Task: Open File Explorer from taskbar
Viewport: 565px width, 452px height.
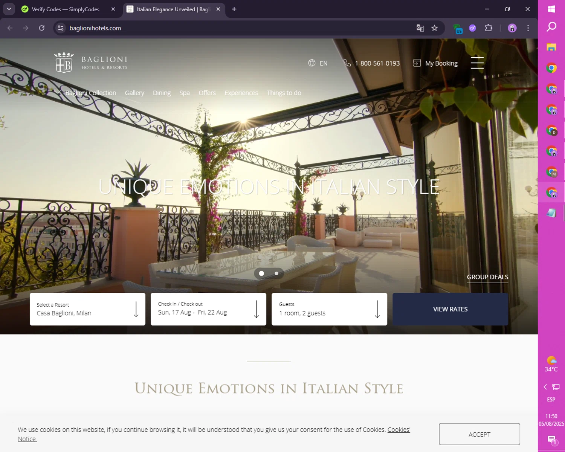Action: pyautogui.click(x=551, y=47)
